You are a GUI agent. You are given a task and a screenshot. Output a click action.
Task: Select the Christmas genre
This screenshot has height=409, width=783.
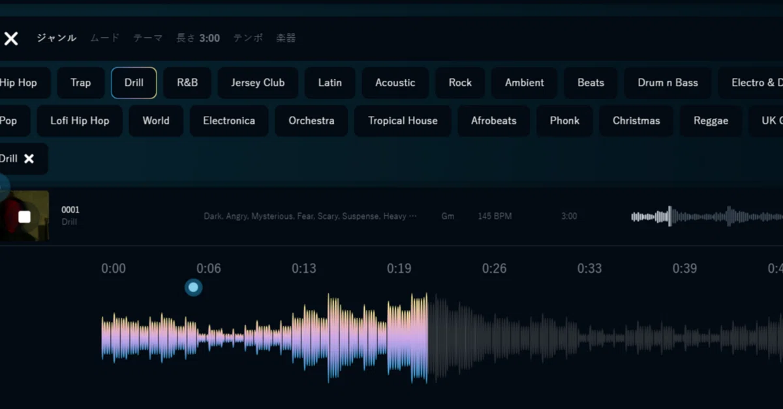pos(636,120)
